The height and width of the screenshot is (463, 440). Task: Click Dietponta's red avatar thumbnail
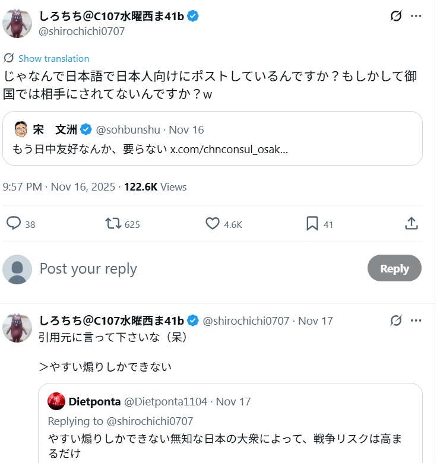56,402
